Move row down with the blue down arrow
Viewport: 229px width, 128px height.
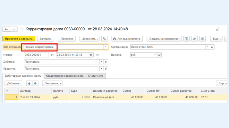click(x=35, y=83)
